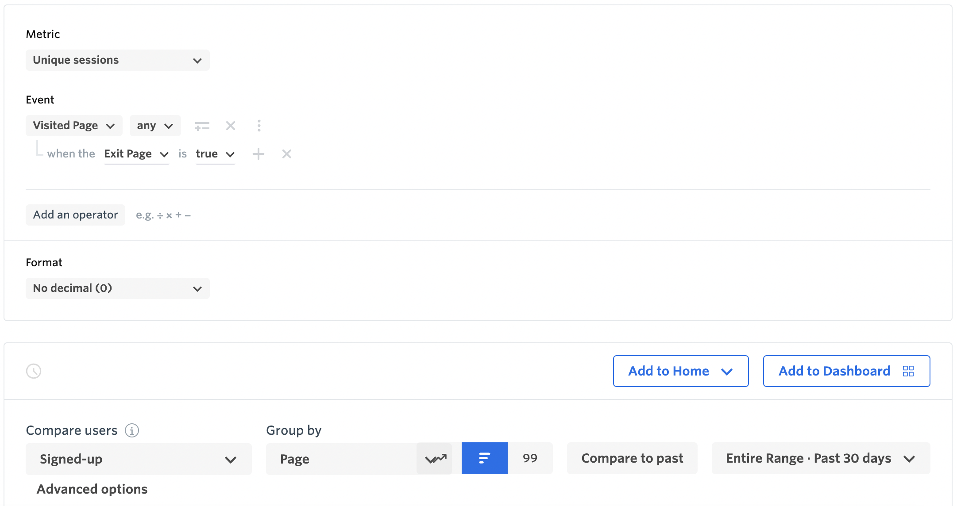
Task: Toggle Compare to past
Action: pyautogui.click(x=632, y=458)
